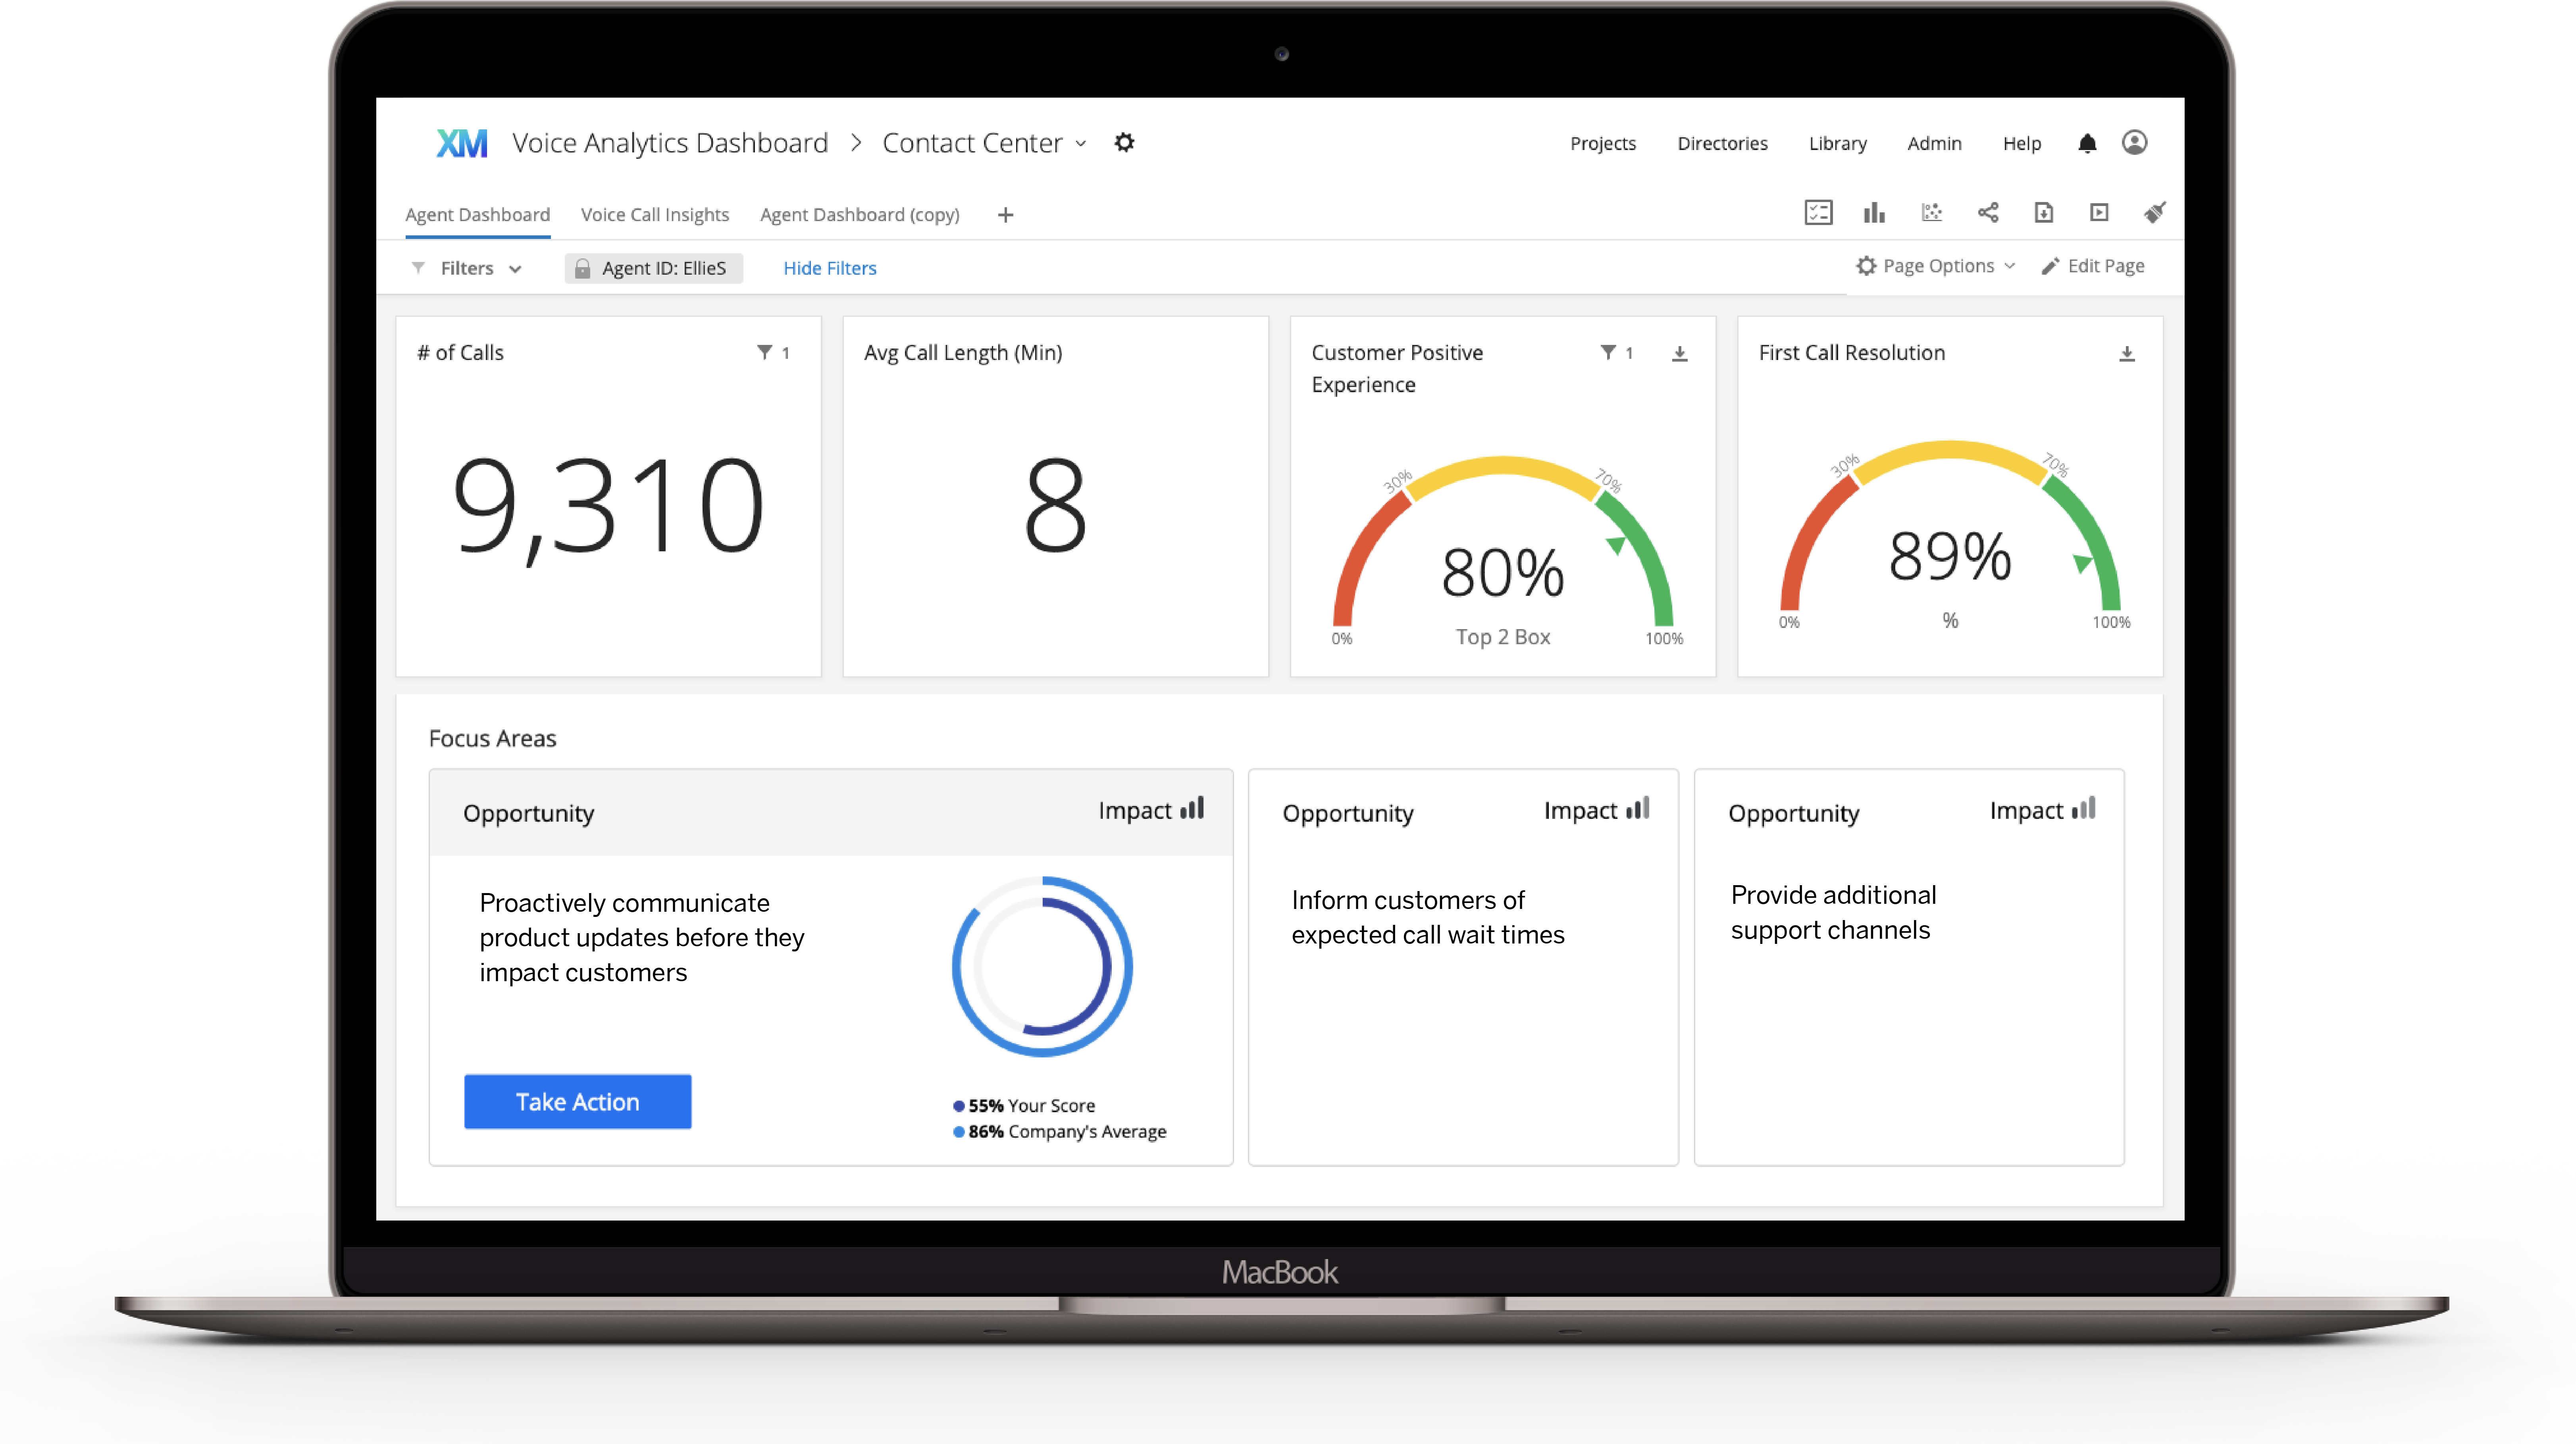
Task: Click the Take Action button
Action: coord(577,1101)
